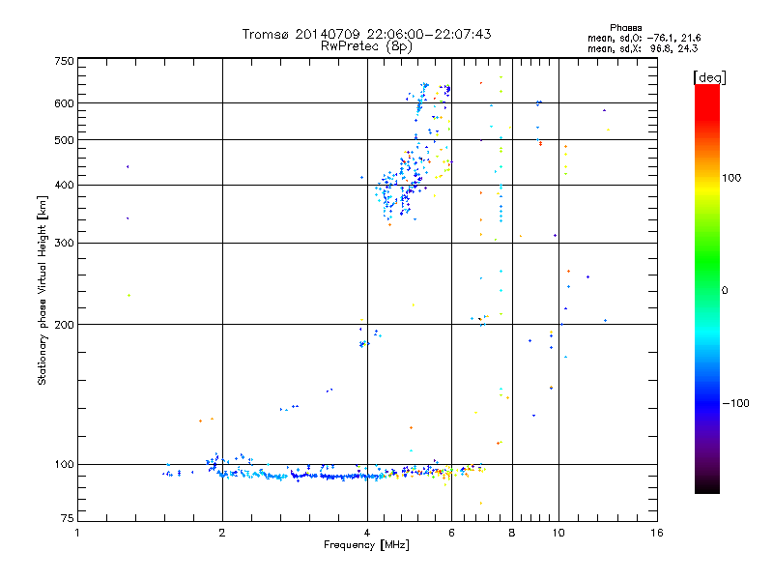This screenshot has width=773, height=580.
Task: Click the y-axis tick label '750'
Action: [64, 61]
